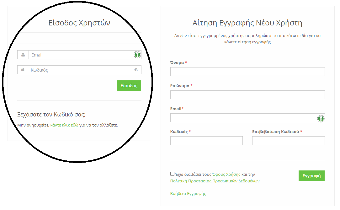The width and height of the screenshot is (340, 210).
Task: Click the person icon in the login Email field
Action: click(x=23, y=54)
